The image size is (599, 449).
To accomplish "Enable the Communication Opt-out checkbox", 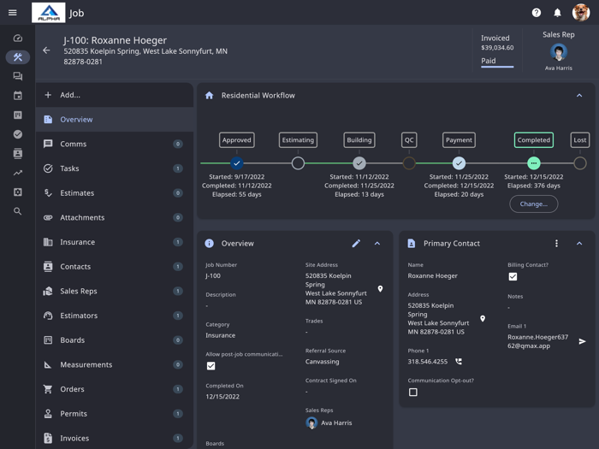I will tap(413, 393).
